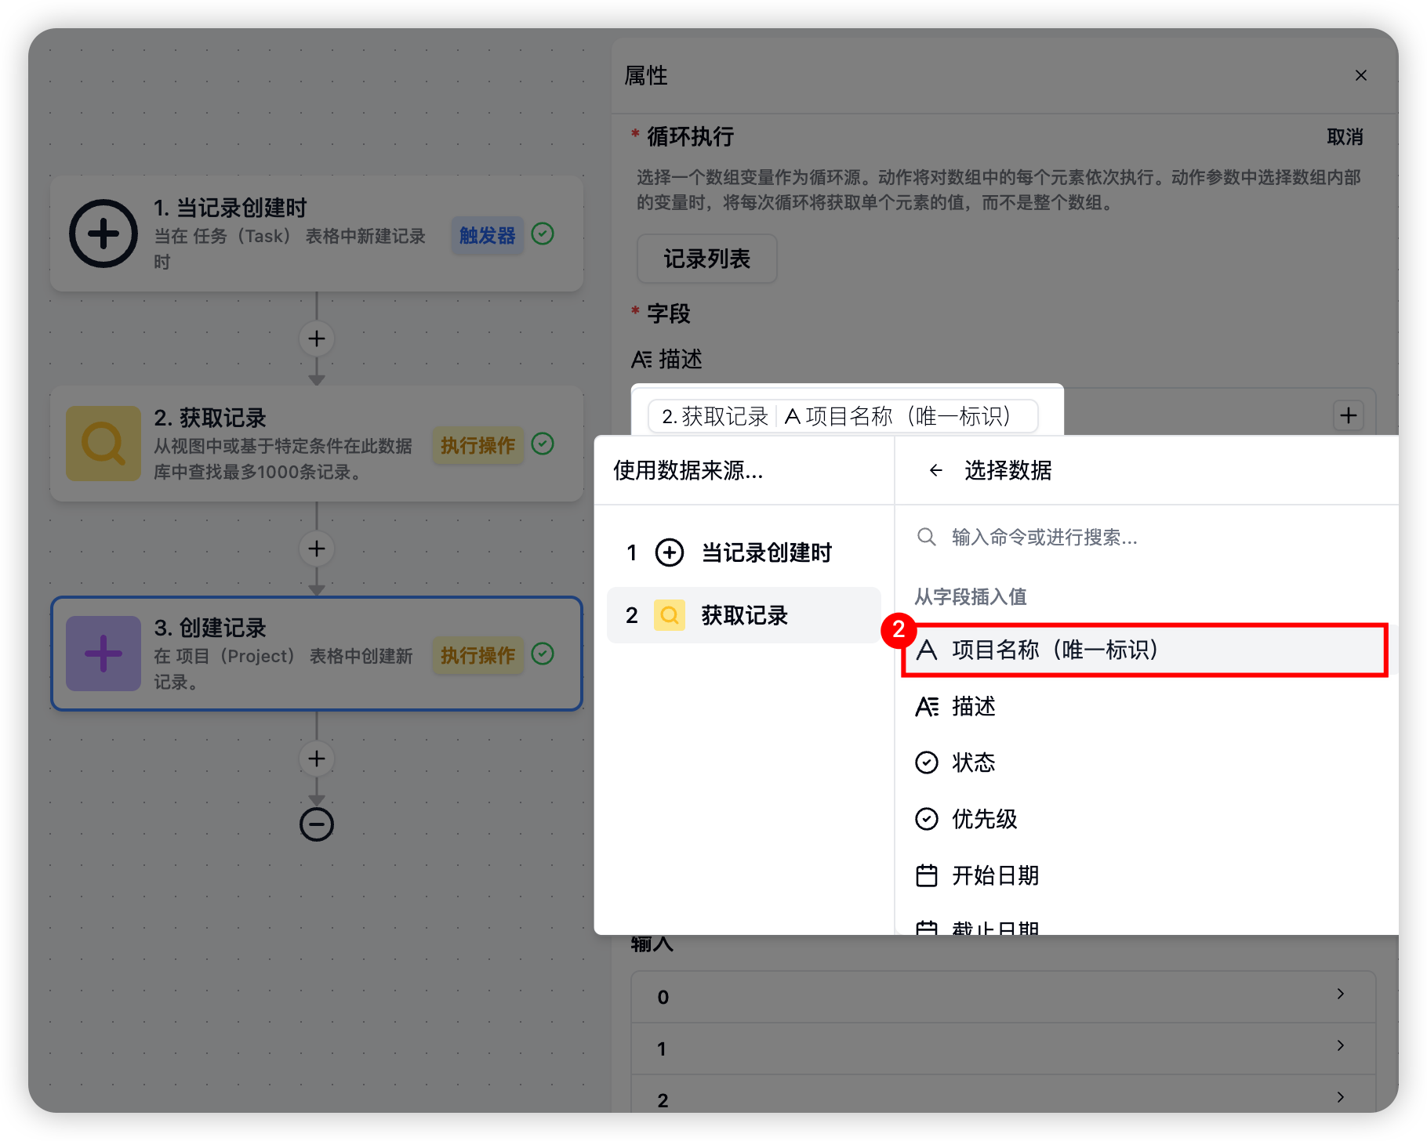Click the 执行操作 tag on step 3

tap(477, 655)
